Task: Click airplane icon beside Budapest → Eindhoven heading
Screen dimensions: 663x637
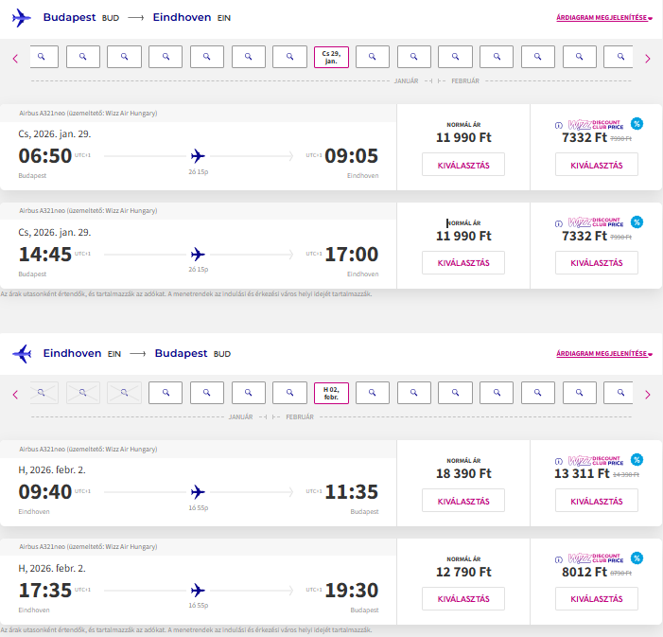Action: (x=21, y=18)
